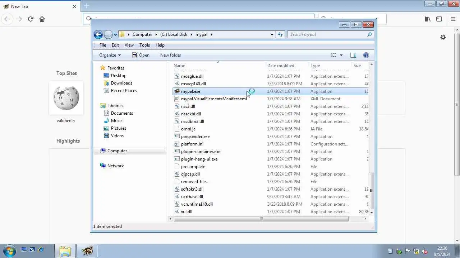
Task: Select Libraries in navigation pane
Action: coord(115,106)
